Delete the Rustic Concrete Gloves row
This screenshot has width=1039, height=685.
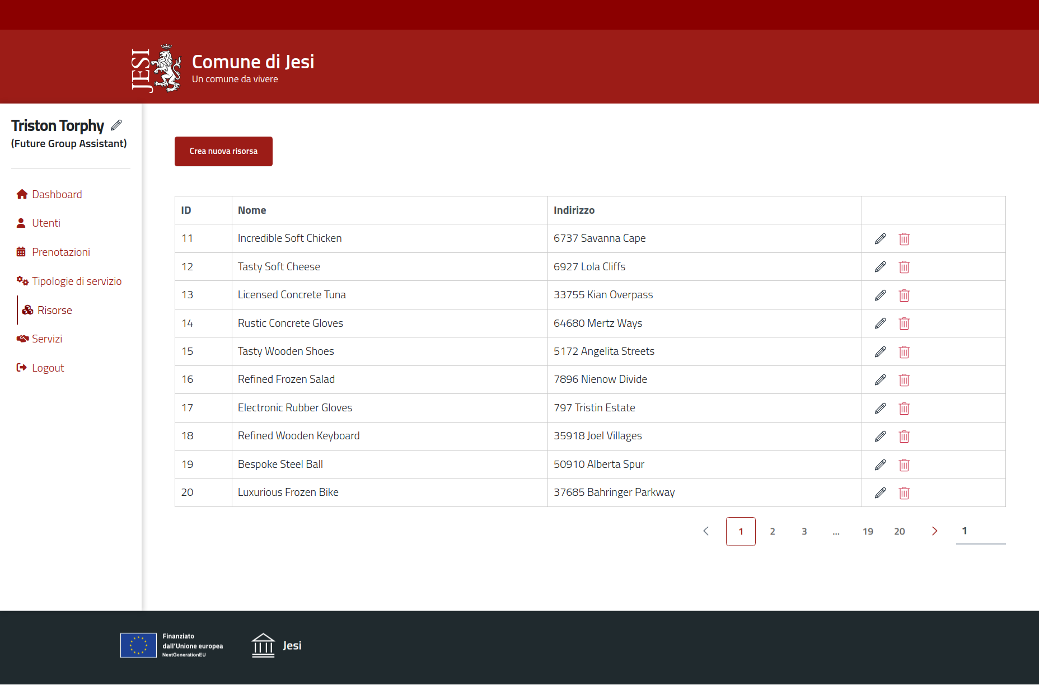point(904,323)
